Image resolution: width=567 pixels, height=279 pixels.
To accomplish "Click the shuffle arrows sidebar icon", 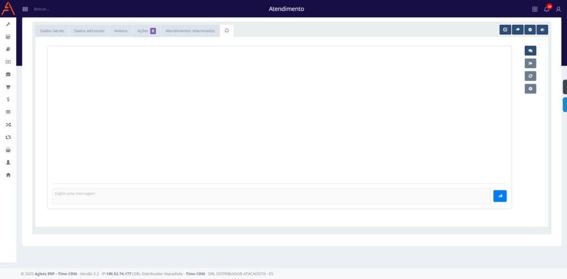I will click(8, 125).
